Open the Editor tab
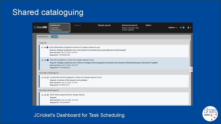Image resolution: width=221 pixels, height=124 pixels. [x=149, y=25]
